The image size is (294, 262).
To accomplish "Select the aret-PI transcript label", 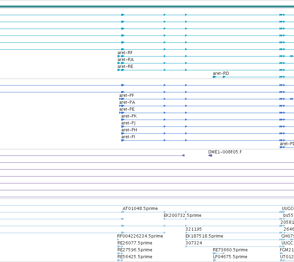I will pos(128,137).
